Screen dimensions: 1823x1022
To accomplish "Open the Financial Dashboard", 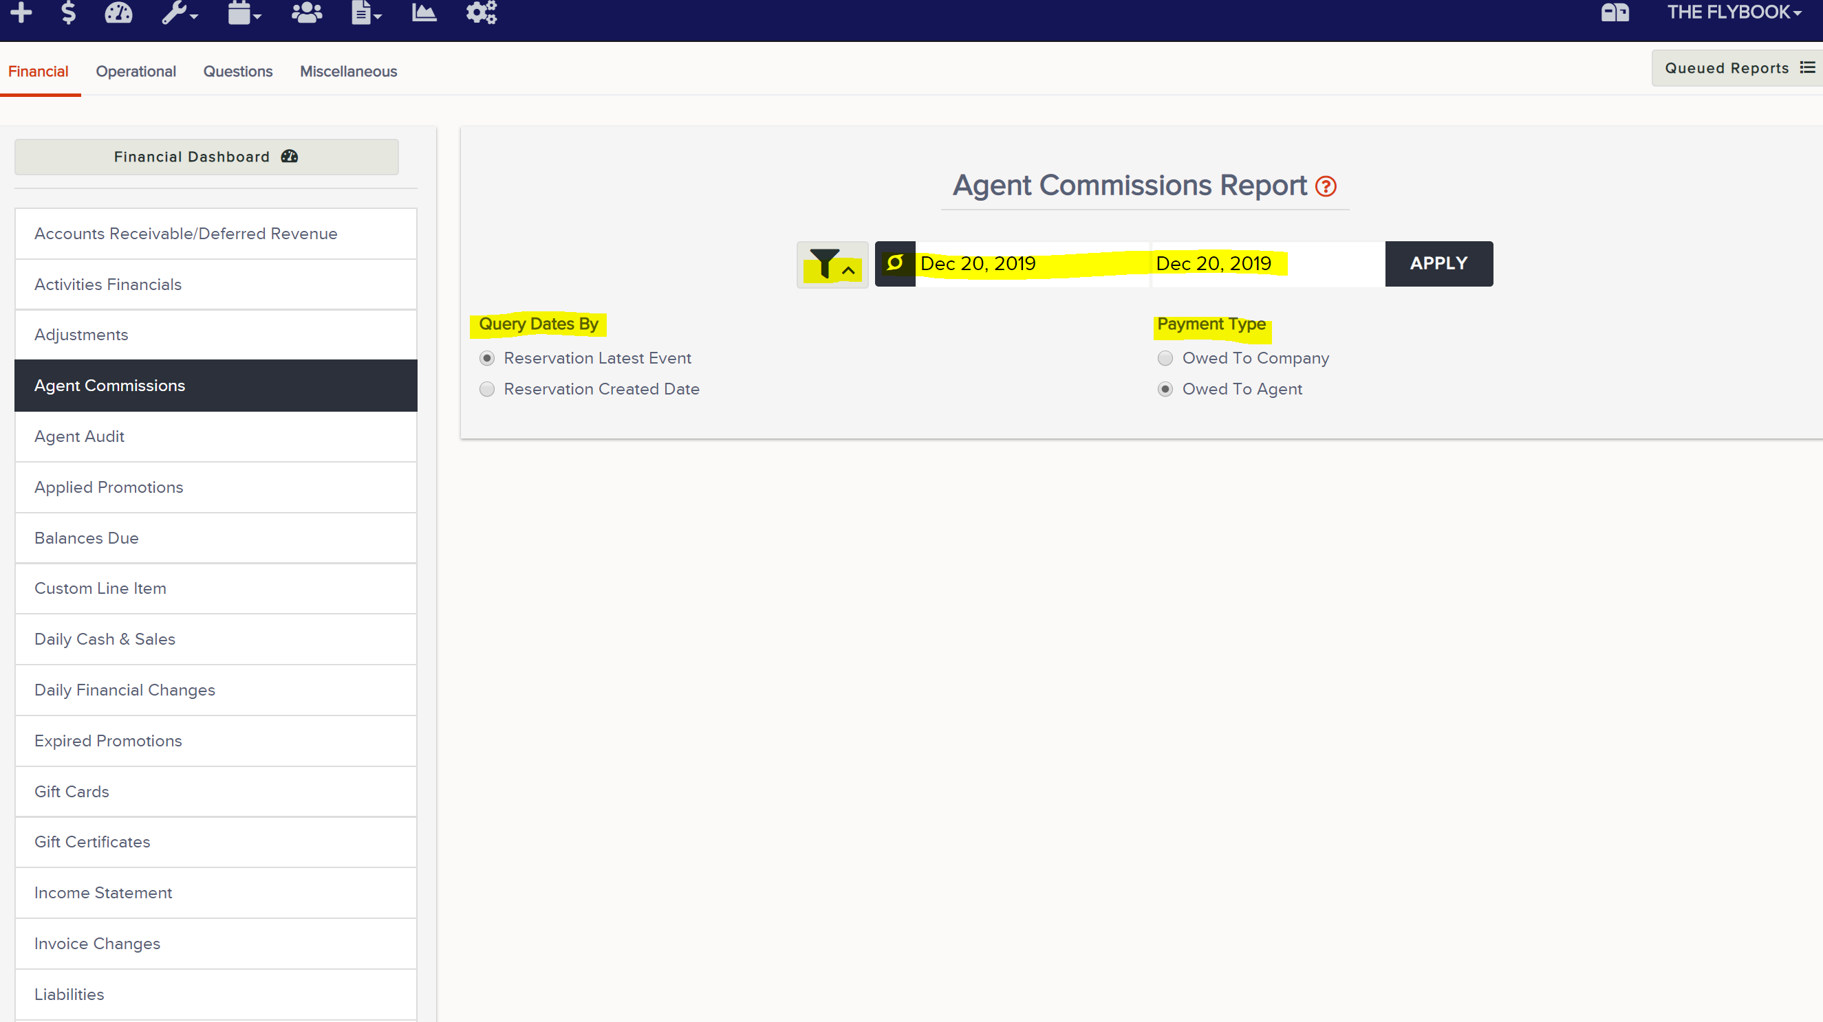I will click(206, 157).
